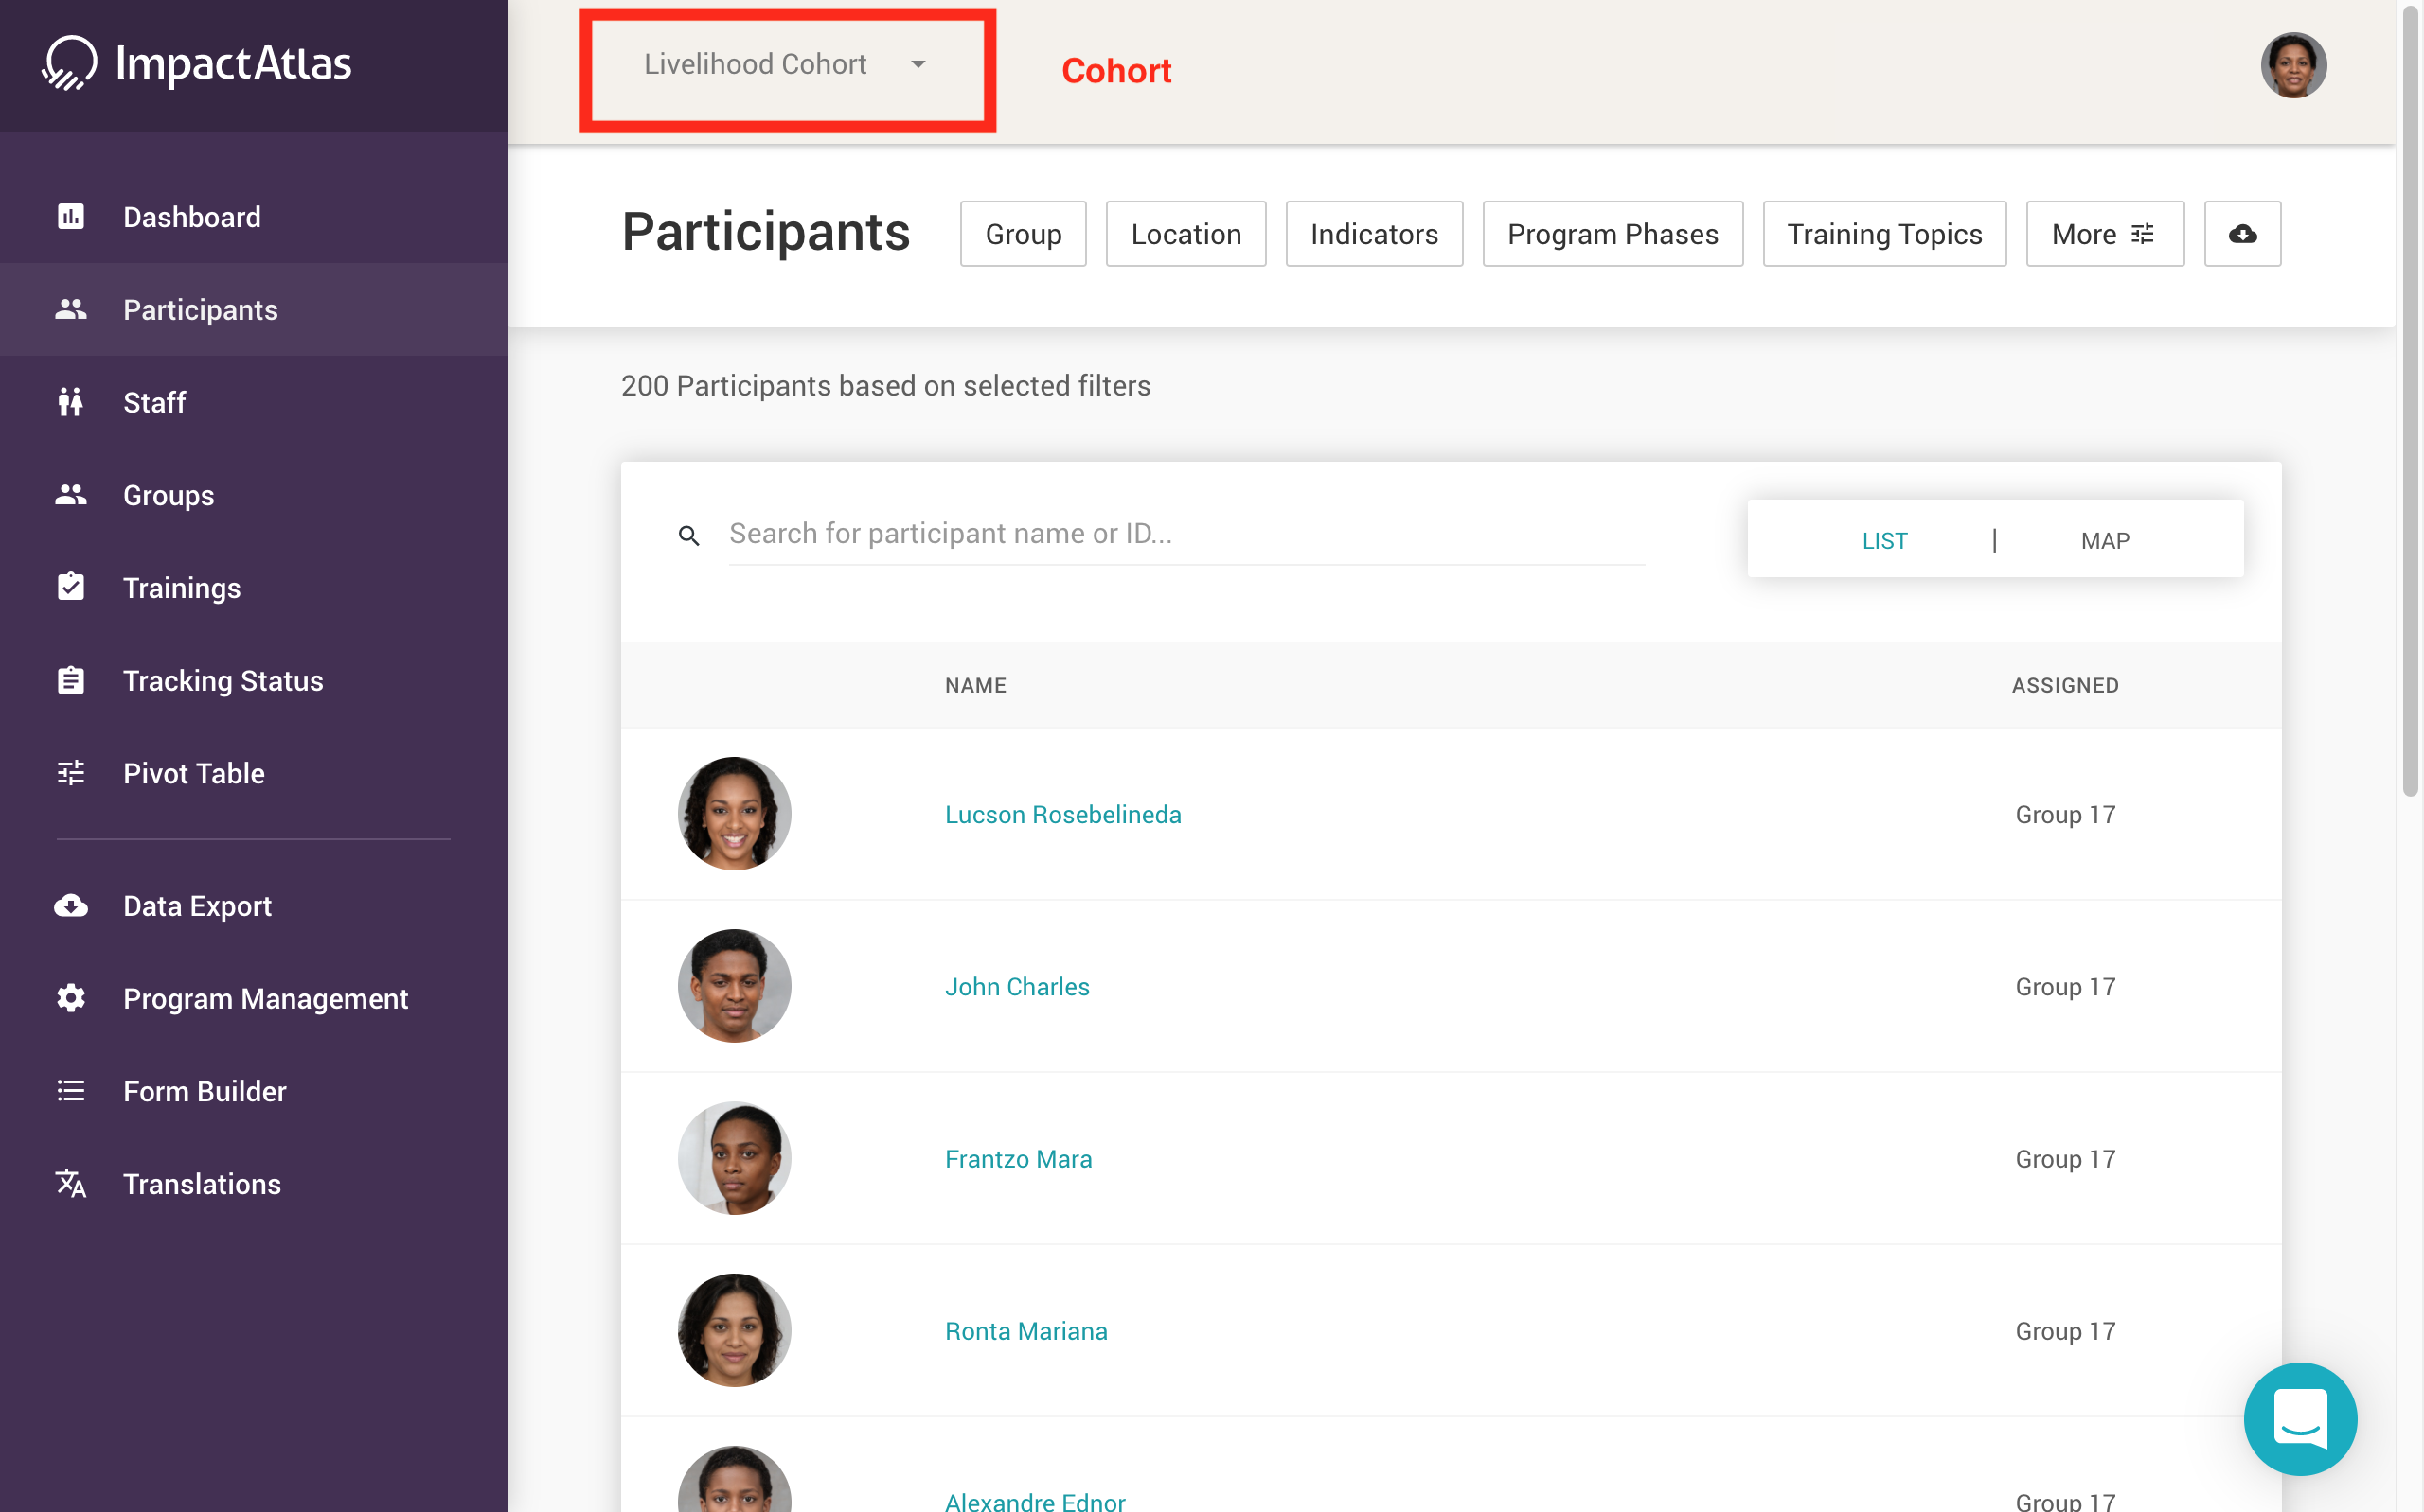Viewport: 2424px width, 1512px height.
Task: Click the cloud download icon button
Action: point(2242,234)
